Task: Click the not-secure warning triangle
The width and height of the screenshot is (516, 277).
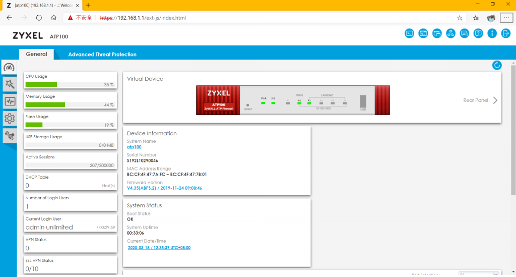Action: pyautogui.click(x=70, y=18)
